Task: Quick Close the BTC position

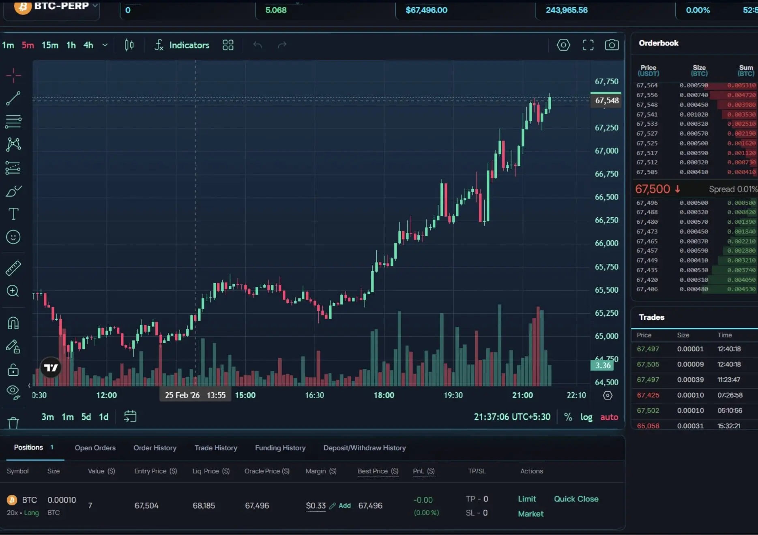Action: pyautogui.click(x=576, y=499)
